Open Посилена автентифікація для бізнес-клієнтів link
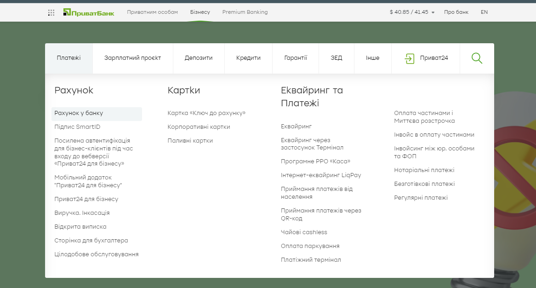 94,152
